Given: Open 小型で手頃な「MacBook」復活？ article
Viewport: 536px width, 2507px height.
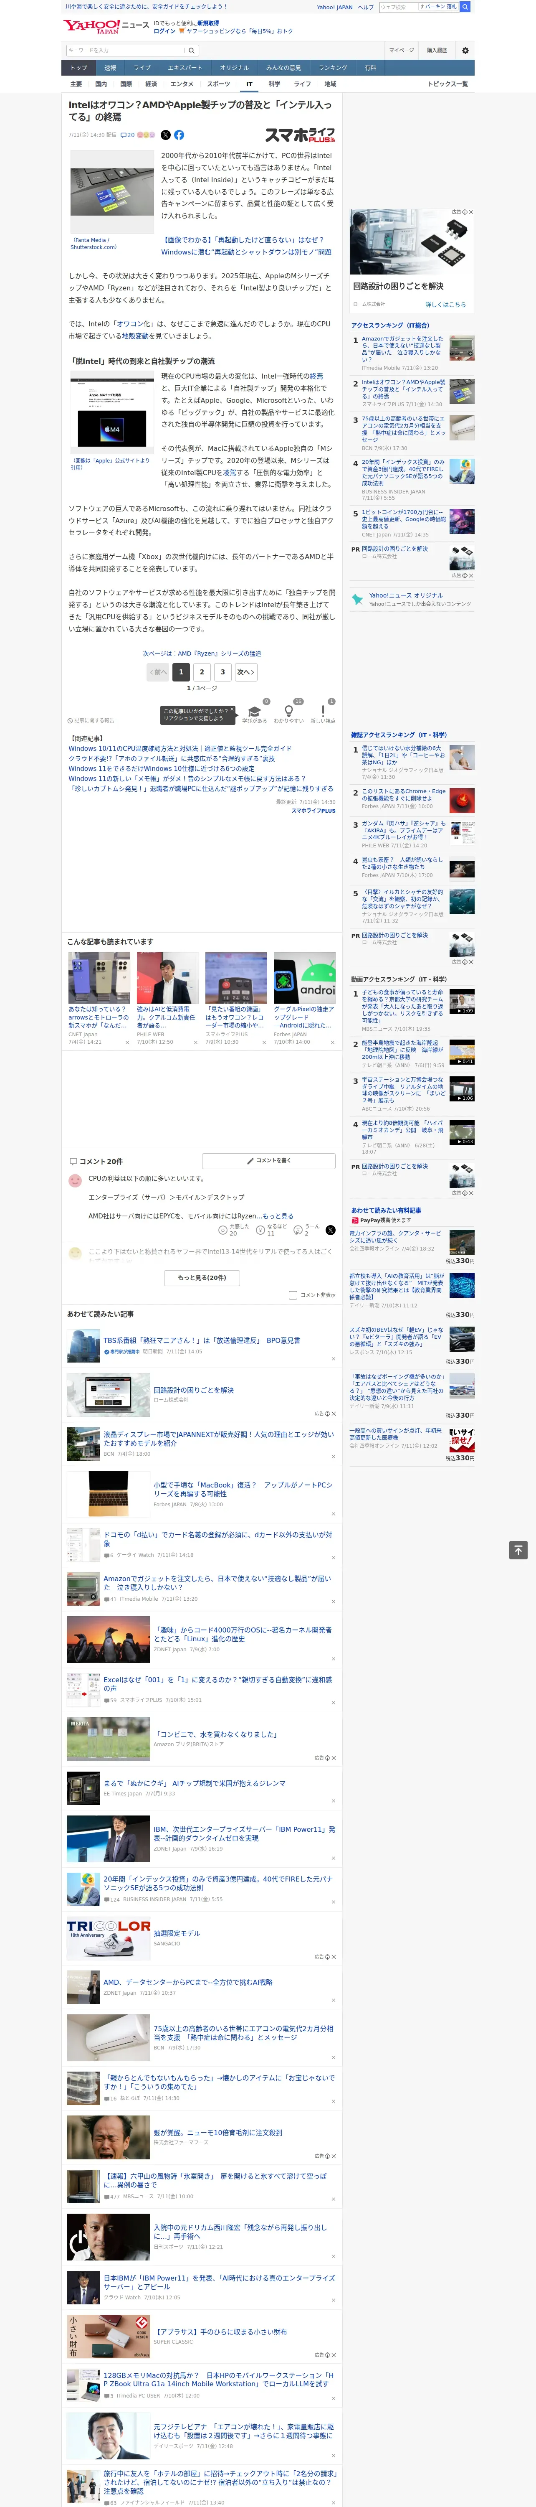Looking at the screenshot, I should click(x=242, y=1489).
